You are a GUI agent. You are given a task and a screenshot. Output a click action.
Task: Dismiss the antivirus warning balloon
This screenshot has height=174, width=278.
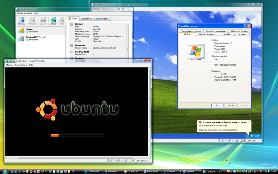click(249, 122)
